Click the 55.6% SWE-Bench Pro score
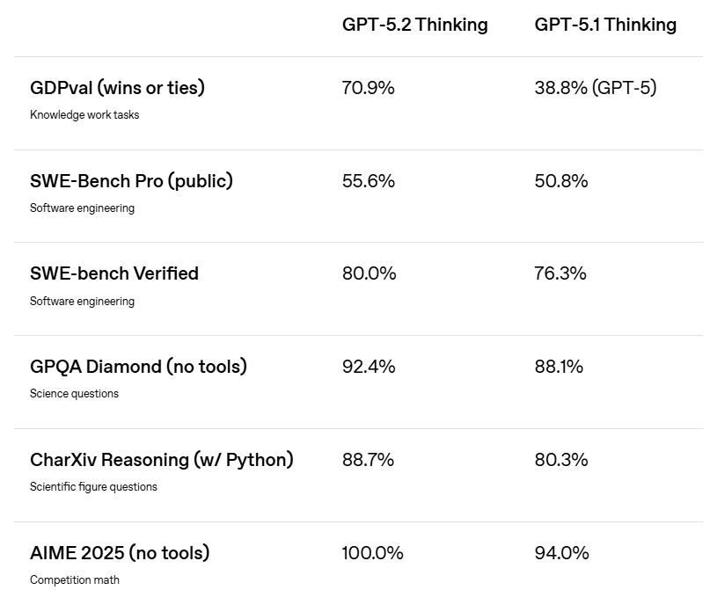This screenshot has width=710, height=612. click(x=368, y=181)
